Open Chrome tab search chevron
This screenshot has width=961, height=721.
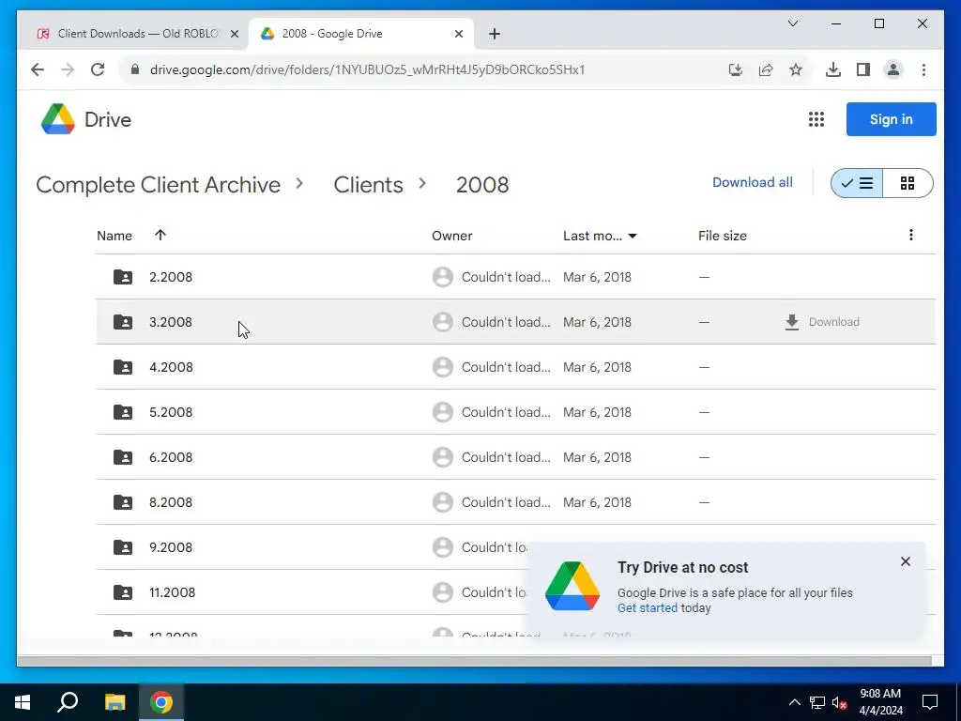pyautogui.click(x=792, y=23)
